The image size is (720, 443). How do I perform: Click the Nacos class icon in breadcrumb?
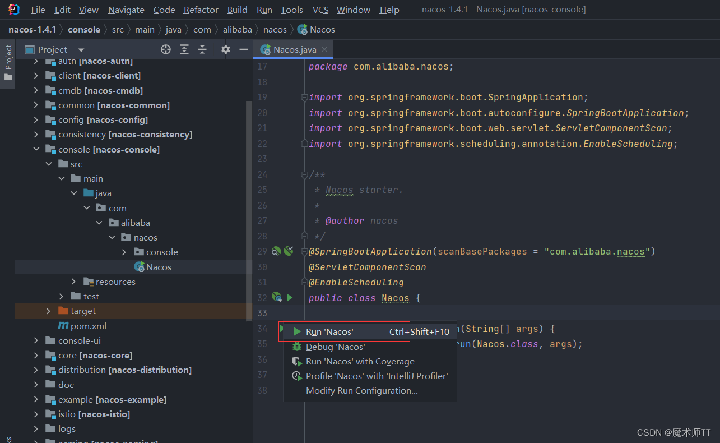[x=303, y=30]
